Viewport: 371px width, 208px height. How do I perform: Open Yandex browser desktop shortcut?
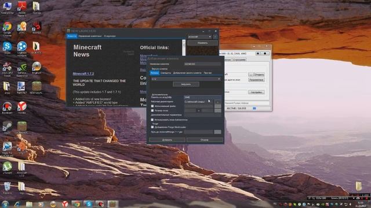(22, 108)
